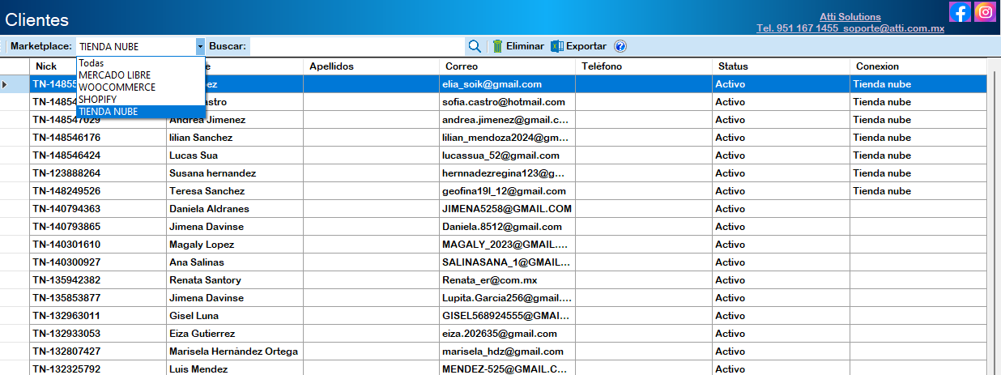The image size is (1001, 375).
Task: Open the blue help question icon
Action: pos(620,46)
